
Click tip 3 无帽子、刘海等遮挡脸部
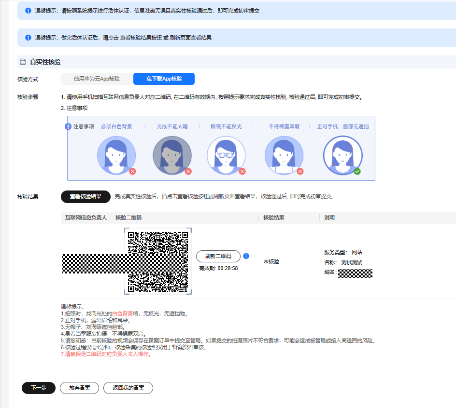click(x=93, y=327)
